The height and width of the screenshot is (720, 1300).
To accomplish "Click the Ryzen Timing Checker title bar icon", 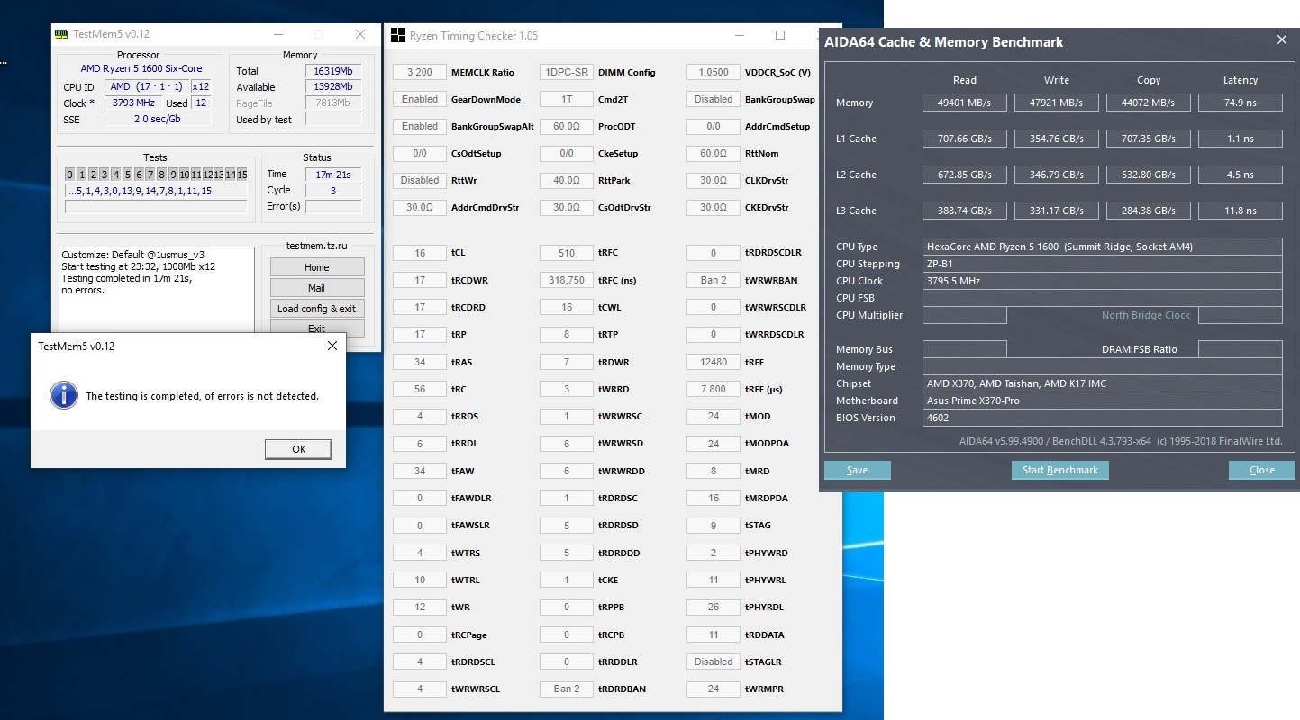I will [x=397, y=36].
